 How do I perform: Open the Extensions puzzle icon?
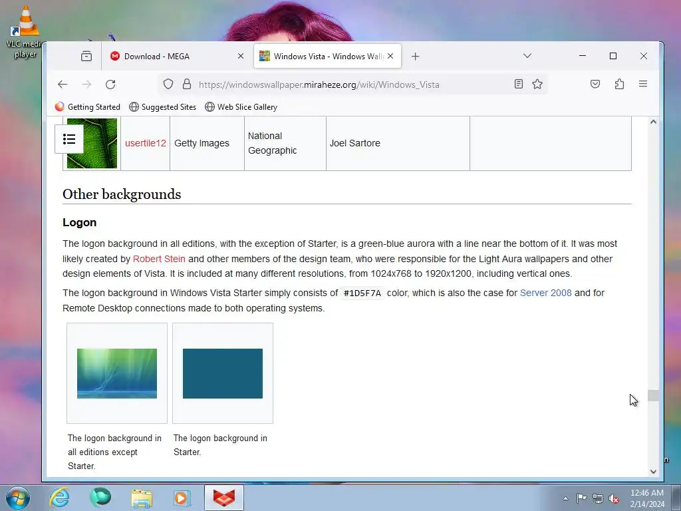tap(619, 85)
